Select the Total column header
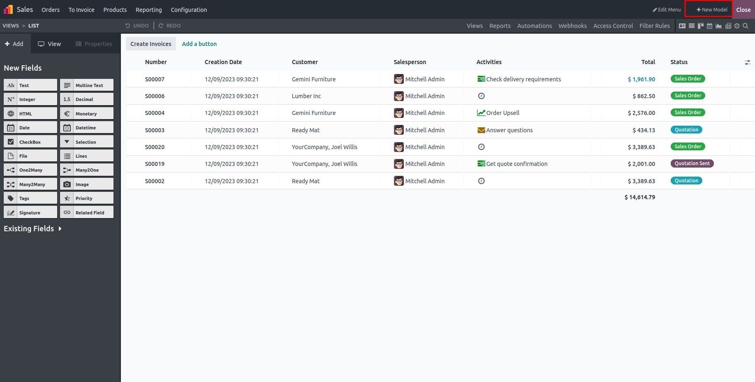Screen dimensions: 755x382 [648, 62]
